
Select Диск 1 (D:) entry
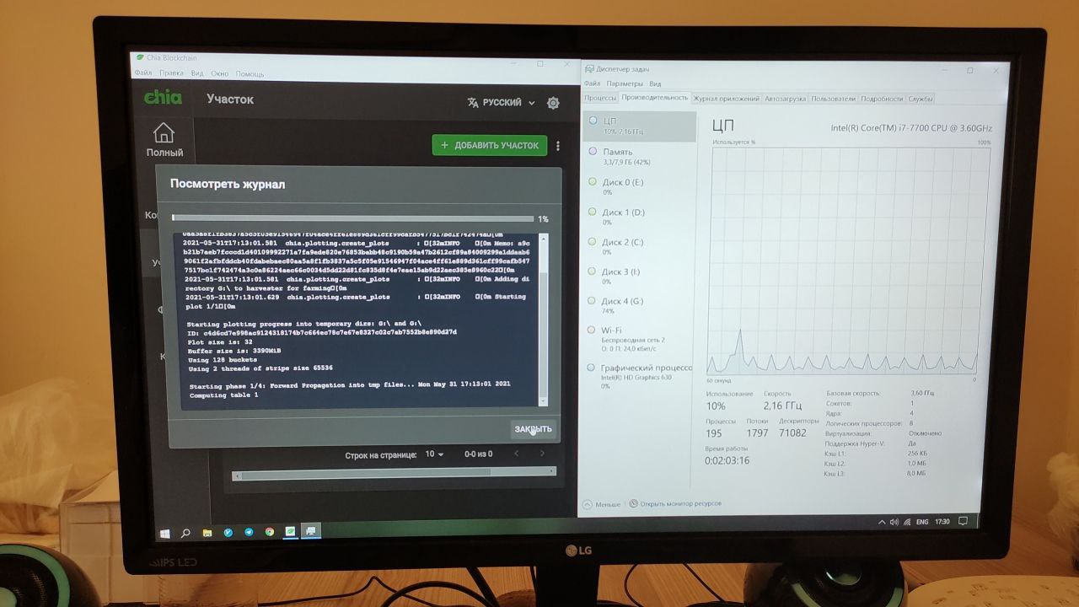click(x=640, y=217)
